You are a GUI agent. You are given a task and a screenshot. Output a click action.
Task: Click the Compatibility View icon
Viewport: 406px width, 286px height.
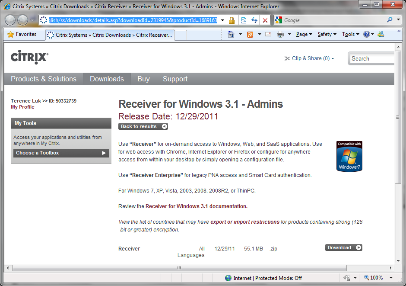[244, 20]
